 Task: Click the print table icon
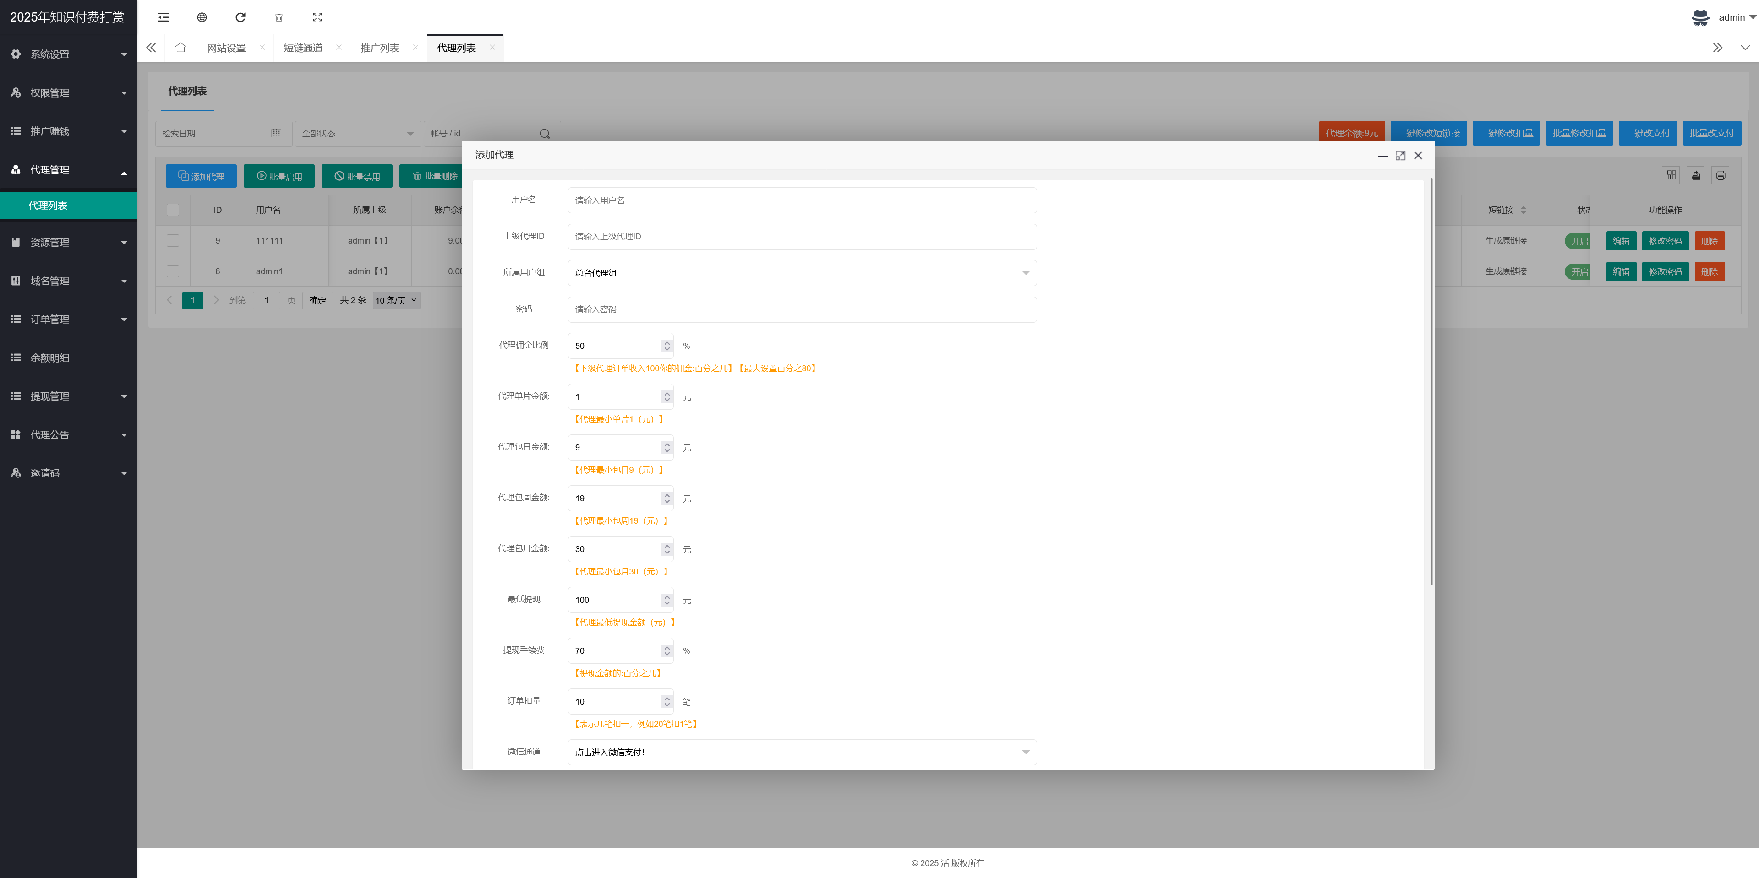pos(1720,175)
